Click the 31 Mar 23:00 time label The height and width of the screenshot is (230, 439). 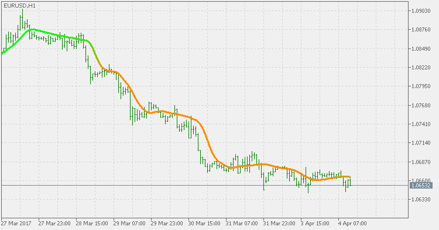tap(279, 224)
